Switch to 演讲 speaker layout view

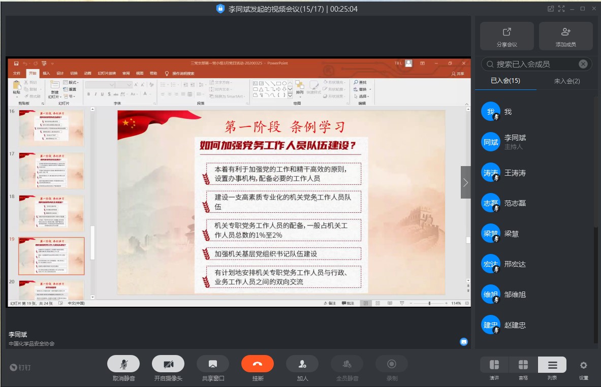coord(494,365)
